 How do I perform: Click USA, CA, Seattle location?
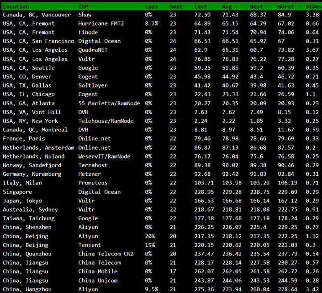click(x=29, y=68)
